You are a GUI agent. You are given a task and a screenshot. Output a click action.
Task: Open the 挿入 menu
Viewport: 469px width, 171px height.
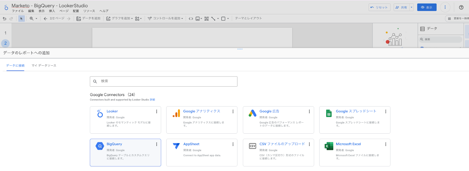[x=52, y=11]
